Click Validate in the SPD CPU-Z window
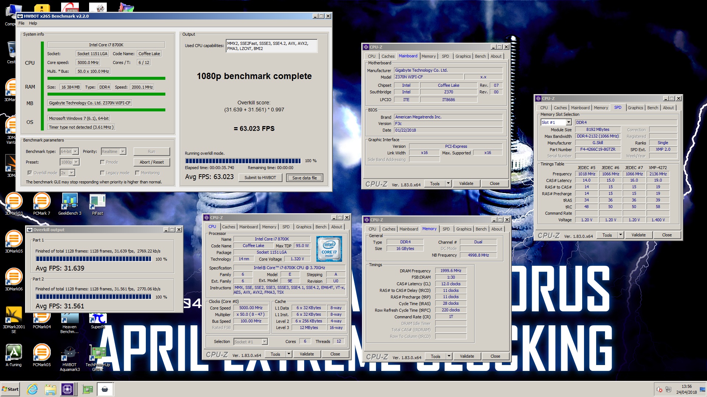Screen dimensions: 707x397 [x=639, y=235]
